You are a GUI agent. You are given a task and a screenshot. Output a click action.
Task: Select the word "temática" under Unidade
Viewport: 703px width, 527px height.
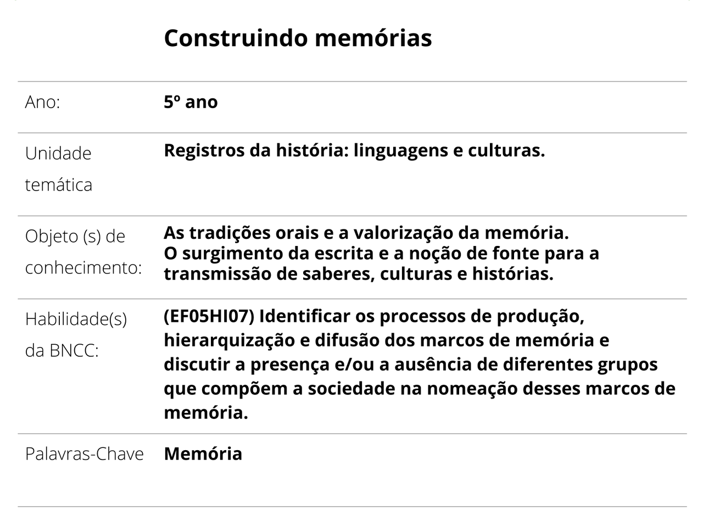pos(58,184)
